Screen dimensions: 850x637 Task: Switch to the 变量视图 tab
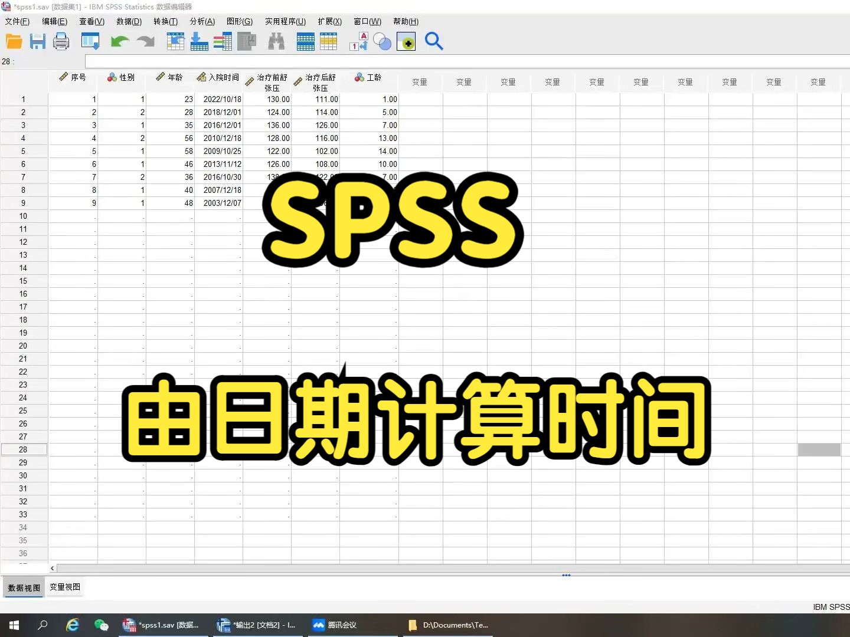[64, 587]
